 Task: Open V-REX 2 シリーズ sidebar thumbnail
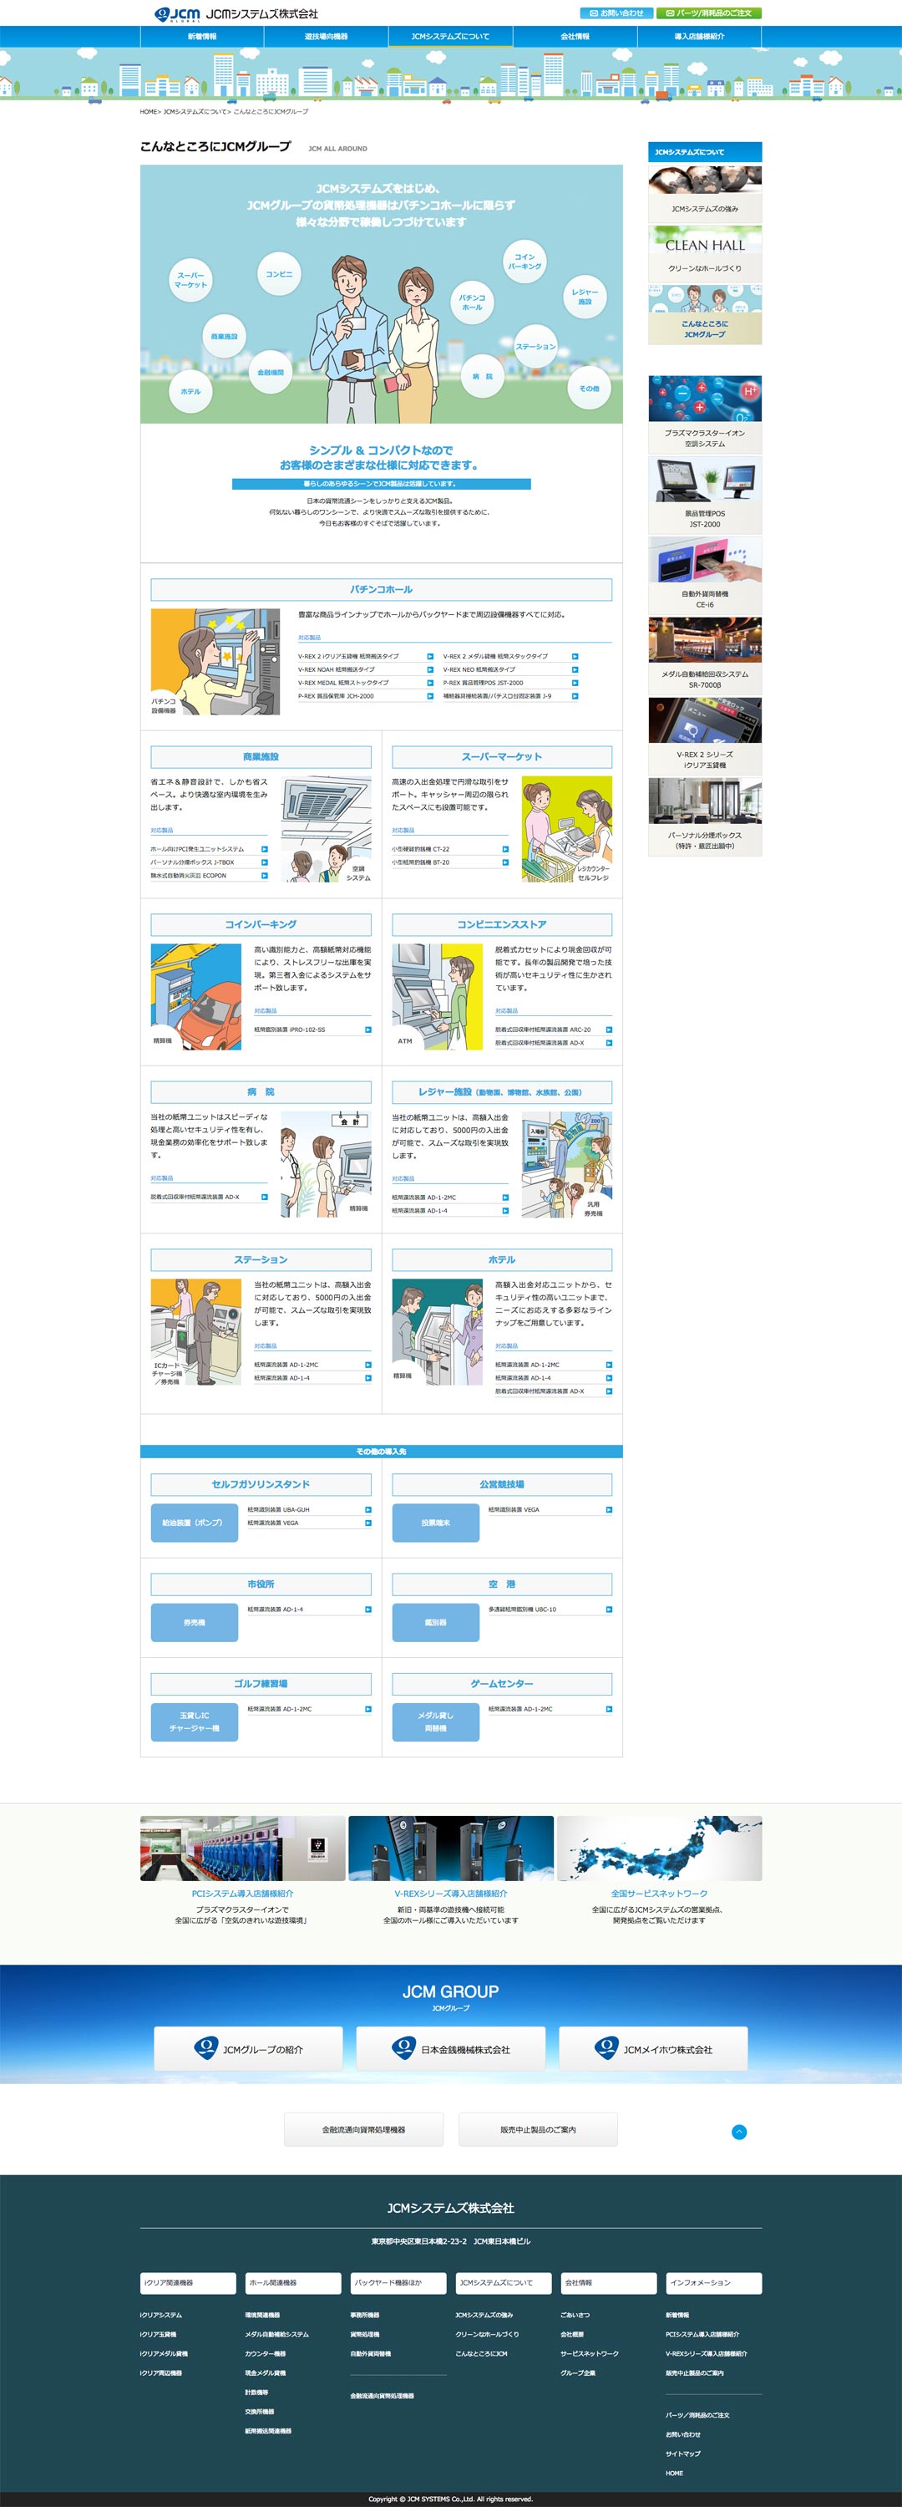(706, 737)
